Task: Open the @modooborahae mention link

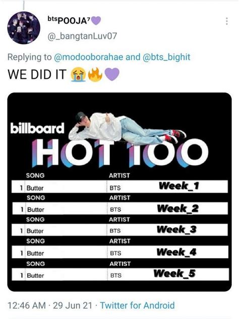Action: pos(89,57)
